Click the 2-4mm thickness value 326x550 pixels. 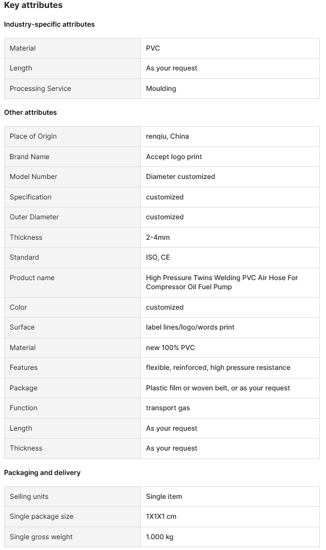pos(158,237)
